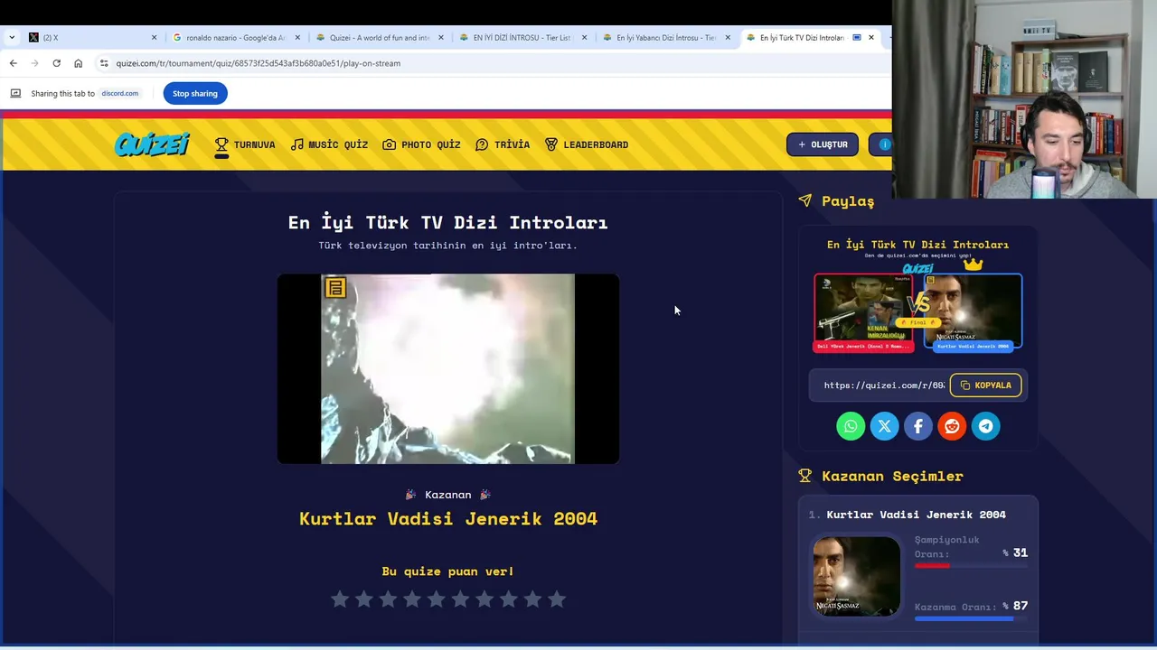Share on Telegram
This screenshot has width=1157, height=650.
986,426
